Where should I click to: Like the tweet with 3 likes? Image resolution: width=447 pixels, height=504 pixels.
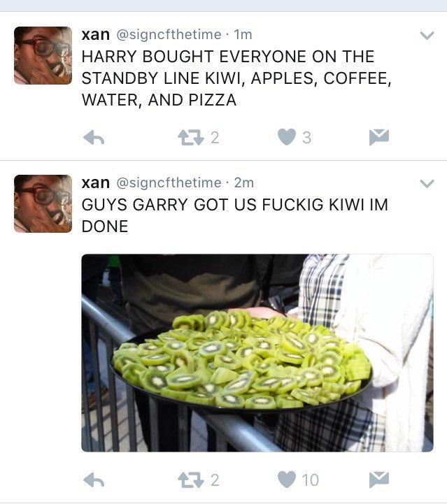[x=287, y=137]
